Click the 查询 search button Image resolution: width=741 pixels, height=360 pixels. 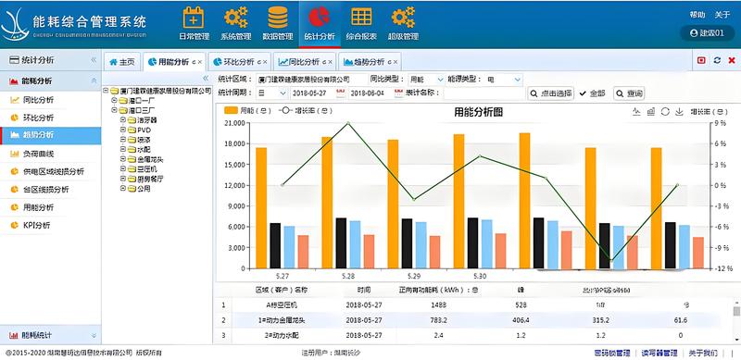629,93
